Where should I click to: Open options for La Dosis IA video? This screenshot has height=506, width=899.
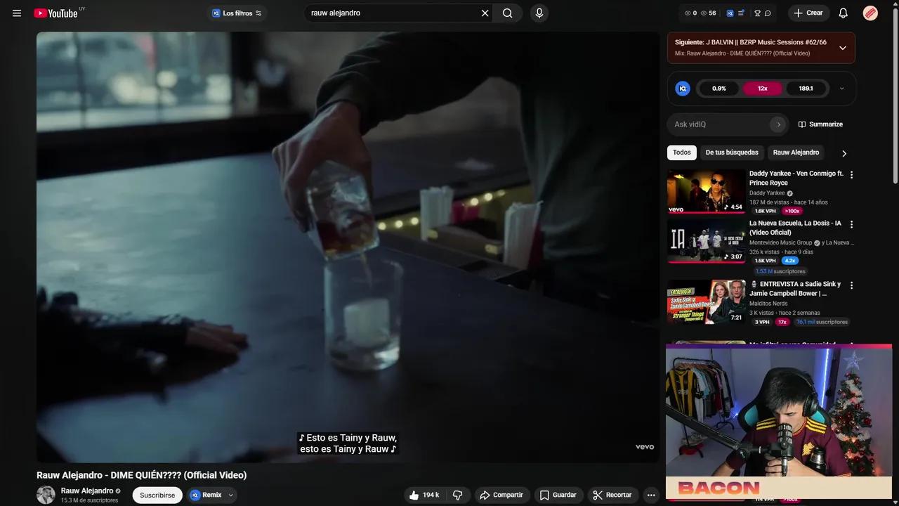tap(852, 225)
